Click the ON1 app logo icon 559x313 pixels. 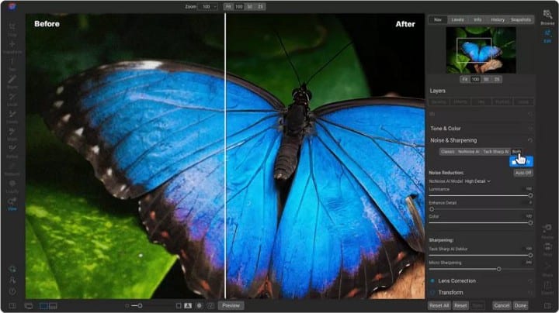(12, 6)
